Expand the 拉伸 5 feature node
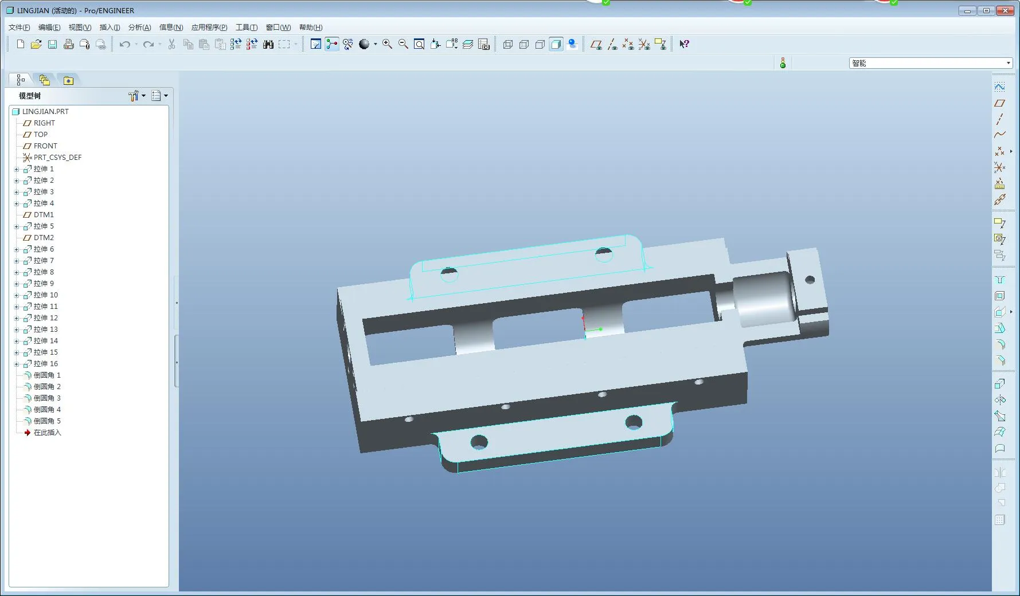1020x596 pixels. pyautogui.click(x=17, y=226)
